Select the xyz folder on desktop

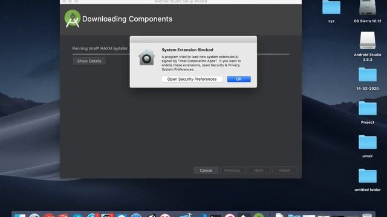click(331, 7)
